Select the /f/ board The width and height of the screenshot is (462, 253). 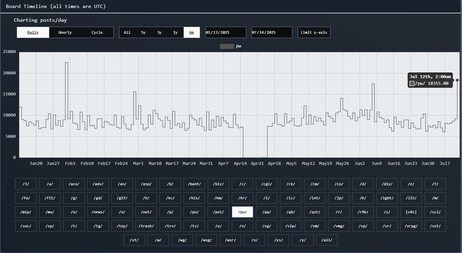435,184
